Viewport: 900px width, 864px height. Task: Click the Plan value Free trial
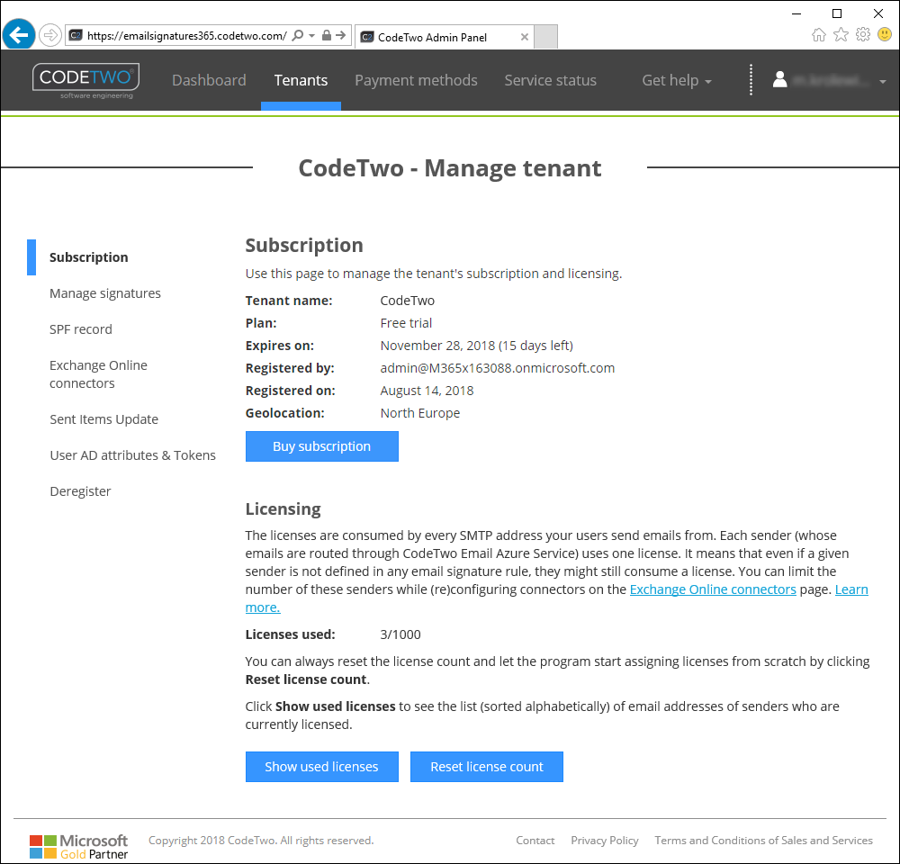click(x=406, y=323)
